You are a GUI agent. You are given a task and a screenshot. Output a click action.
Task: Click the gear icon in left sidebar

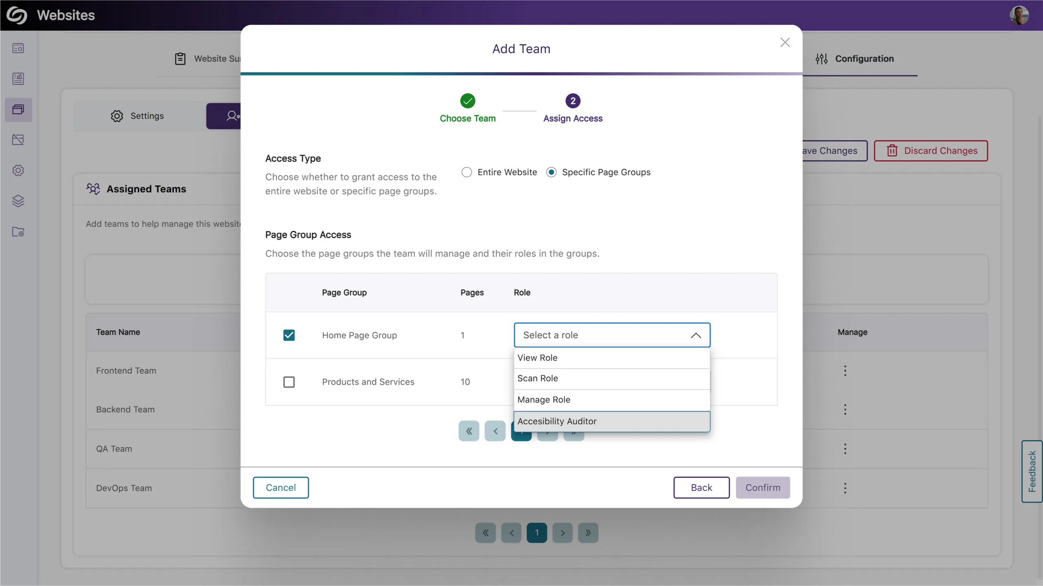click(x=18, y=171)
